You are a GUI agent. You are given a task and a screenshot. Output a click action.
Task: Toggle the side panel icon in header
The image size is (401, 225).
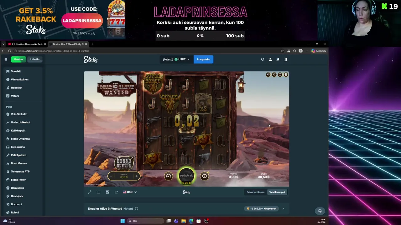coord(285,59)
